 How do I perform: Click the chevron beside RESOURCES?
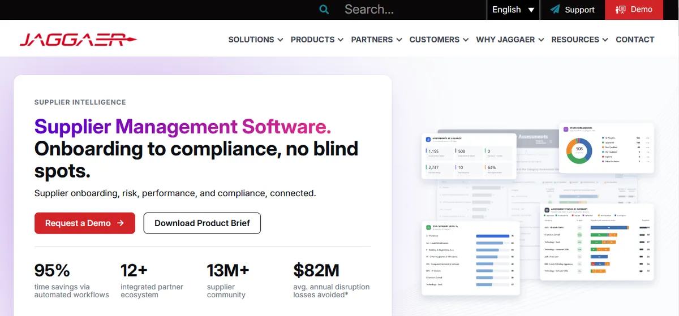tap(605, 40)
